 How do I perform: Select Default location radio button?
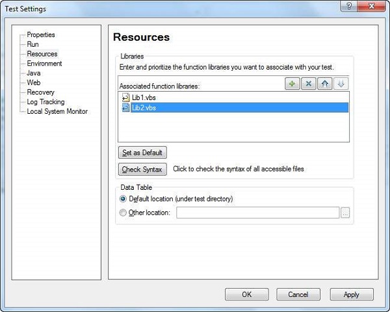point(123,199)
